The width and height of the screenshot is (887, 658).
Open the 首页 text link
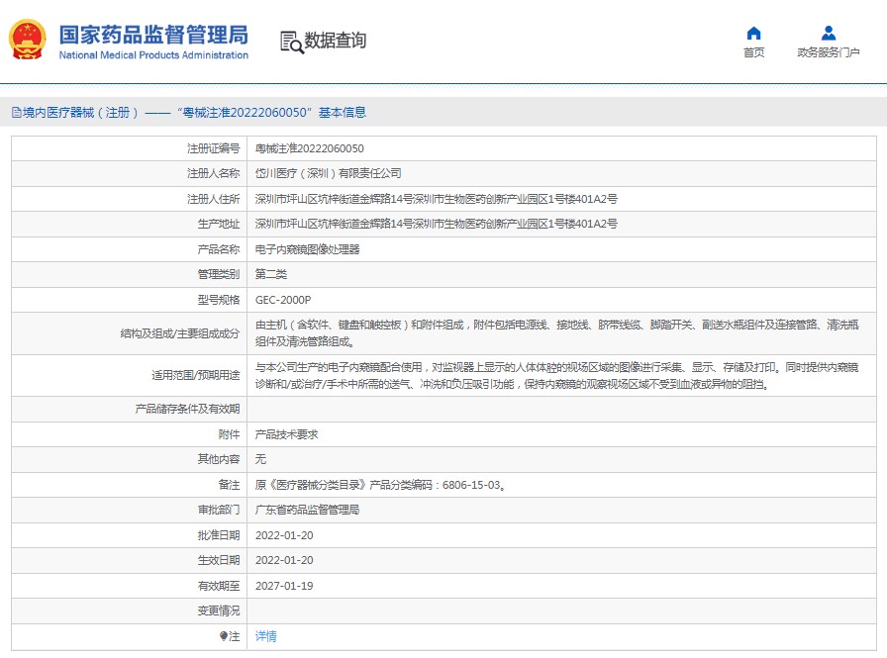(754, 53)
